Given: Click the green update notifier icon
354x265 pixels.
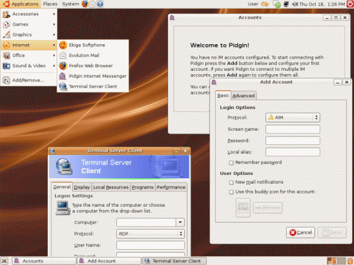Looking at the screenshot, I should [277, 4].
